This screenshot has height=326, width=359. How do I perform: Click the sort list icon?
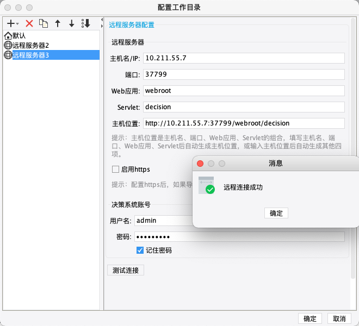(x=85, y=23)
